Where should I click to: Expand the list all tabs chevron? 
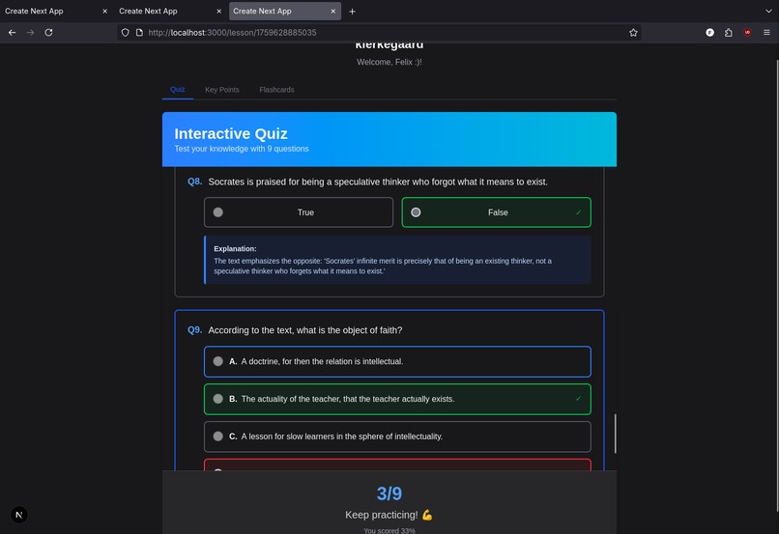[768, 11]
